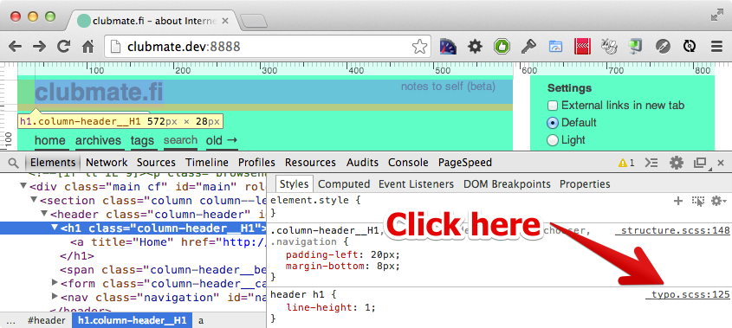
Task: Click the circular sync arrows extension
Action: 690,46
